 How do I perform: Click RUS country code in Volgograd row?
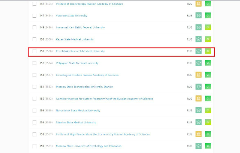(x=189, y=63)
